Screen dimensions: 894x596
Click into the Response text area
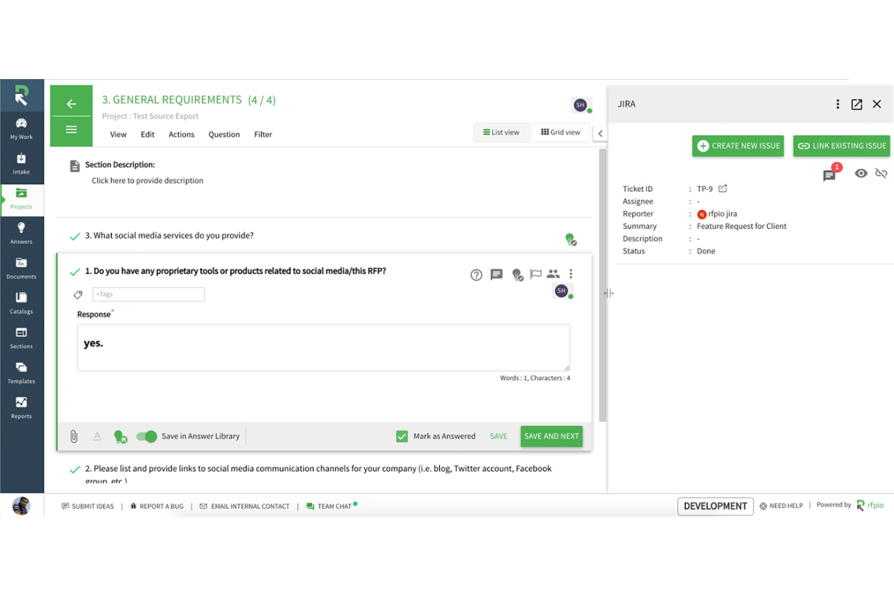(324, 348)
